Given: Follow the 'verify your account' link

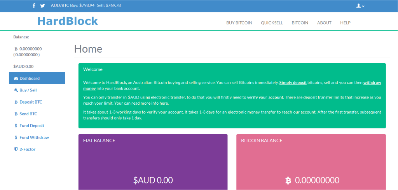Looking at the screenshot, I should click(265, 97).
